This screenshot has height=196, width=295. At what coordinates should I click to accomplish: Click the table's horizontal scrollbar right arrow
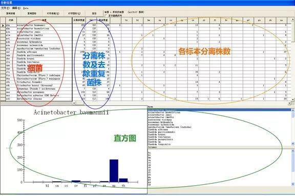pos(289,103)
